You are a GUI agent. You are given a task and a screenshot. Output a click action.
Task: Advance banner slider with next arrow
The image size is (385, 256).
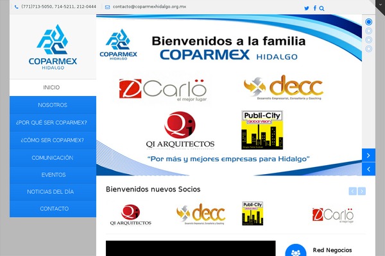[x=368, y=156]
